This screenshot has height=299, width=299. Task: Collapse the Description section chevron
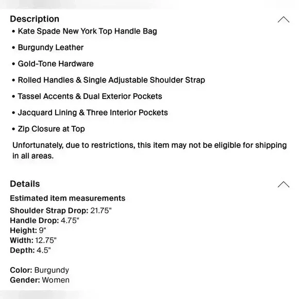pos(284,20)
